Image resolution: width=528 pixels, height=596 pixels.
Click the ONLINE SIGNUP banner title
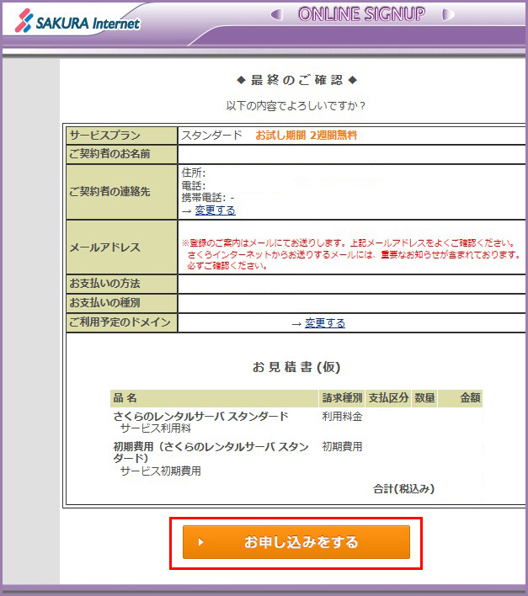(x=361, y=14)
